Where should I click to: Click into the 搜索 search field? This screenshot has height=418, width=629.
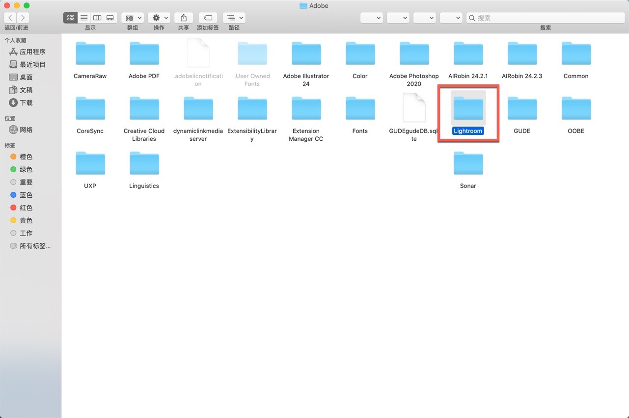point(546,18)
